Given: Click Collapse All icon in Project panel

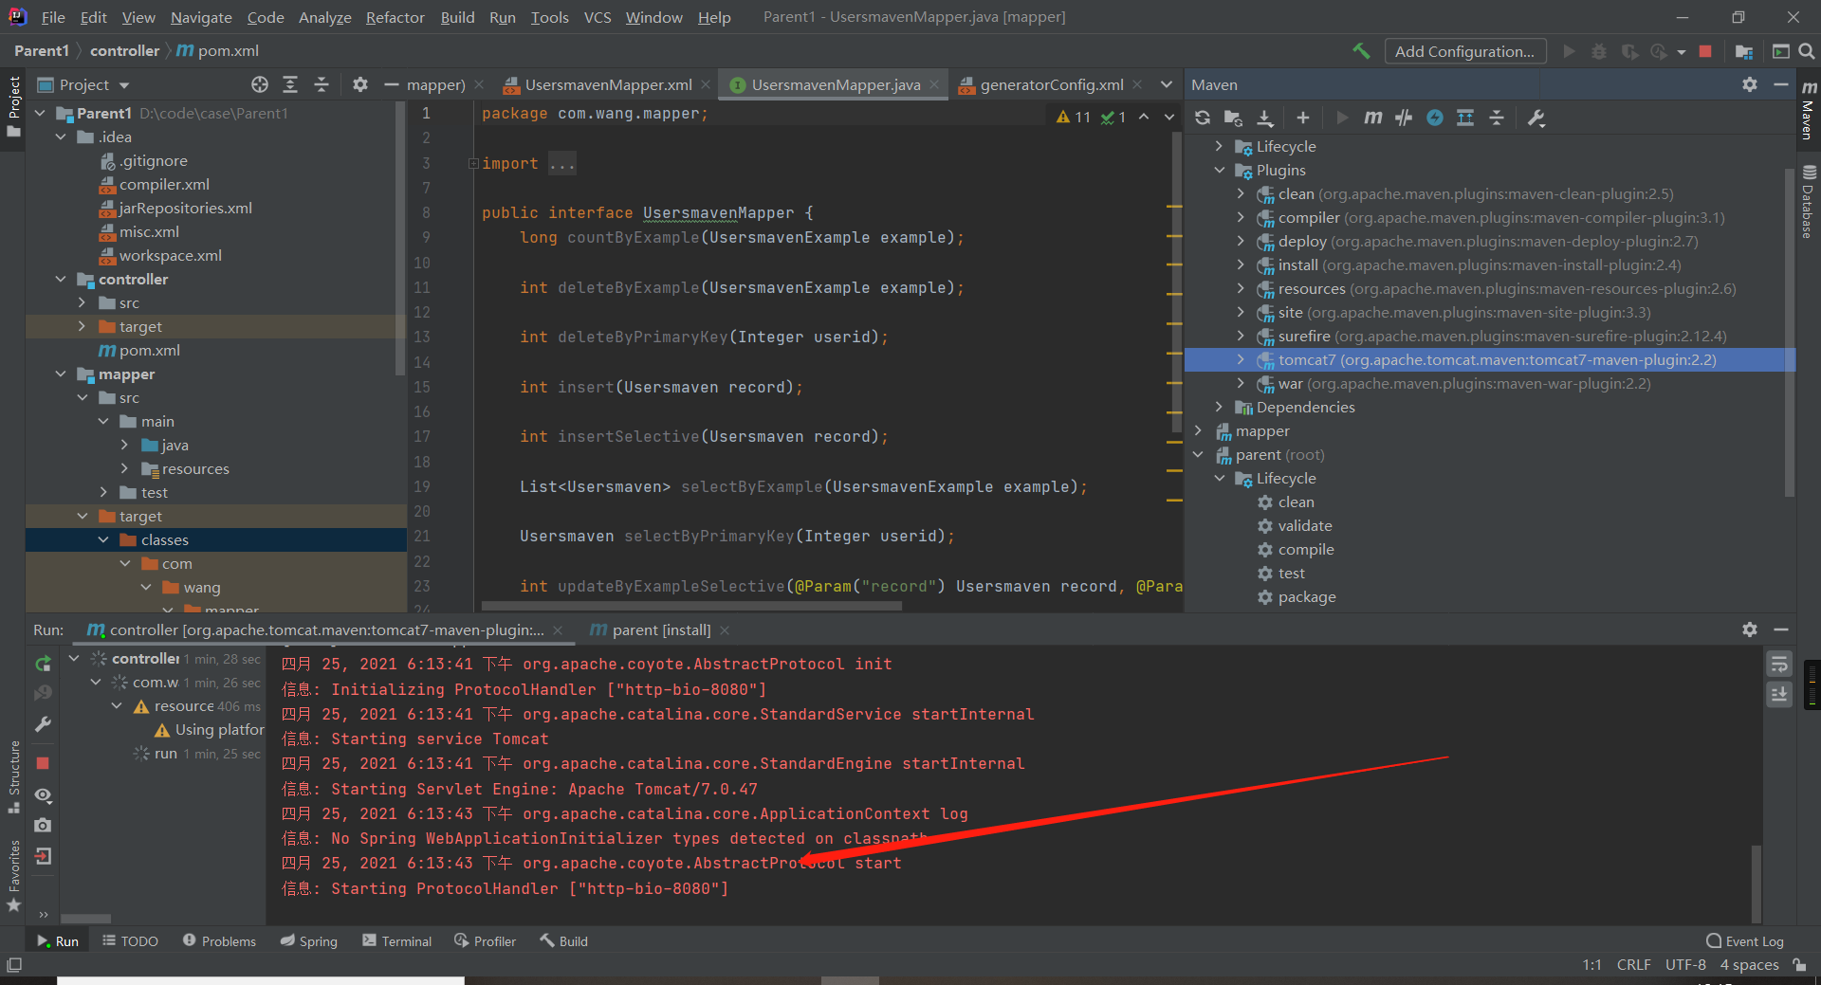Looking at the screenshot, I should coord(322,84).
